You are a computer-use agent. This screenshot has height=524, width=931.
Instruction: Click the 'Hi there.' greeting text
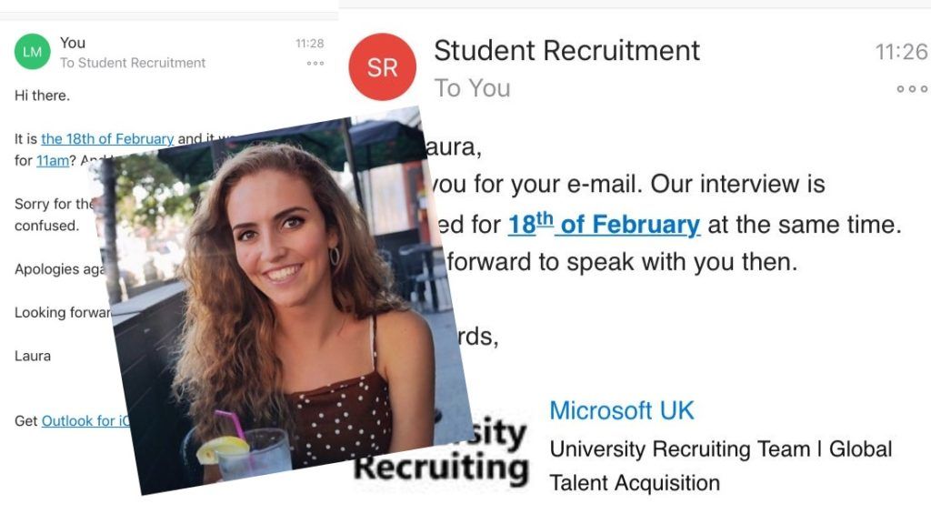pos(42,96)
